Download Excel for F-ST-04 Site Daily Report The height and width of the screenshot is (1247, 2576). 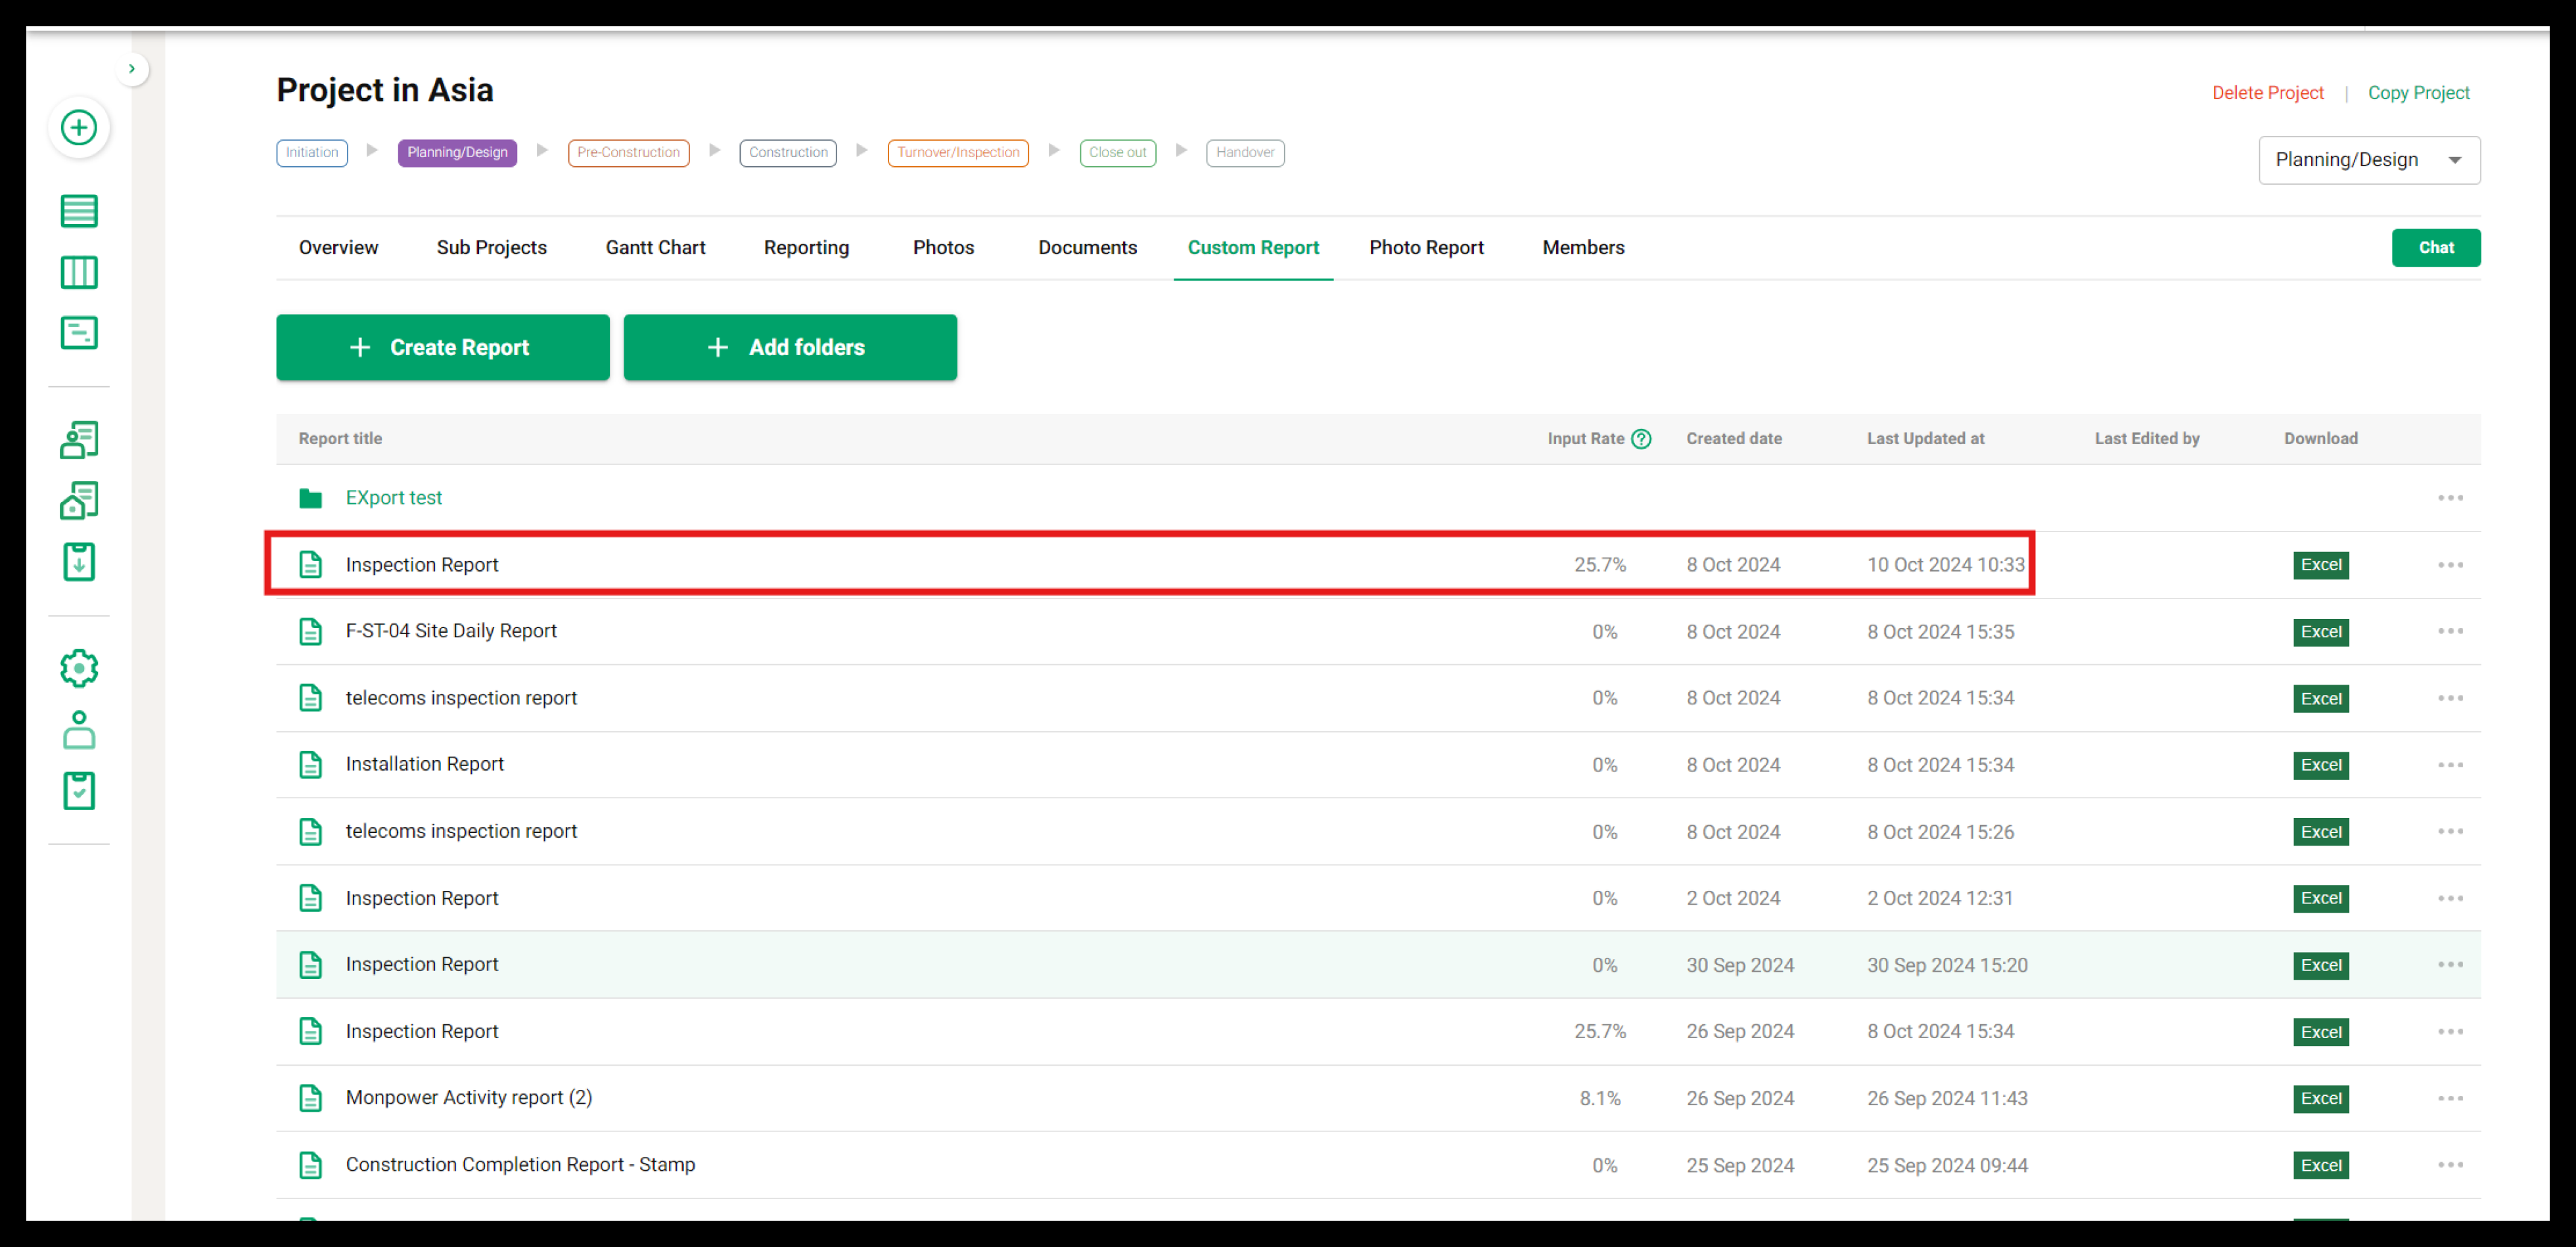pos(2320,632)
